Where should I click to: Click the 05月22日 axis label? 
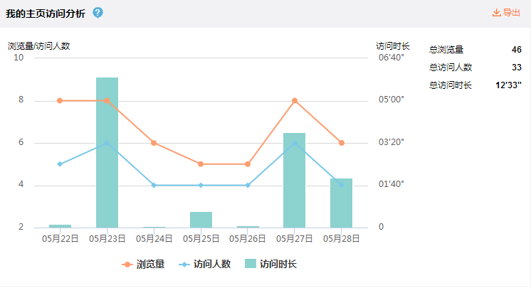[61, 239]
